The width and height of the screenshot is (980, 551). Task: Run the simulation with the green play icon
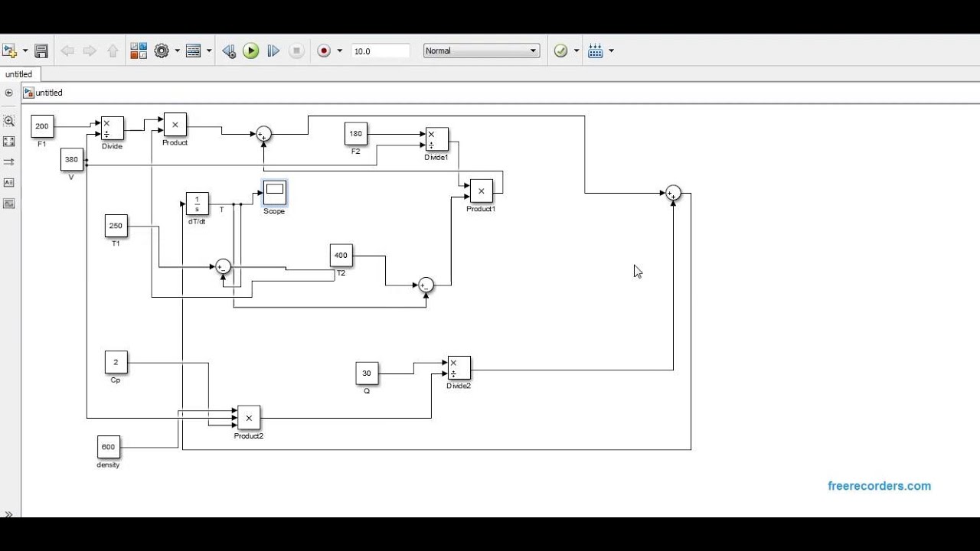click(251, 51)
